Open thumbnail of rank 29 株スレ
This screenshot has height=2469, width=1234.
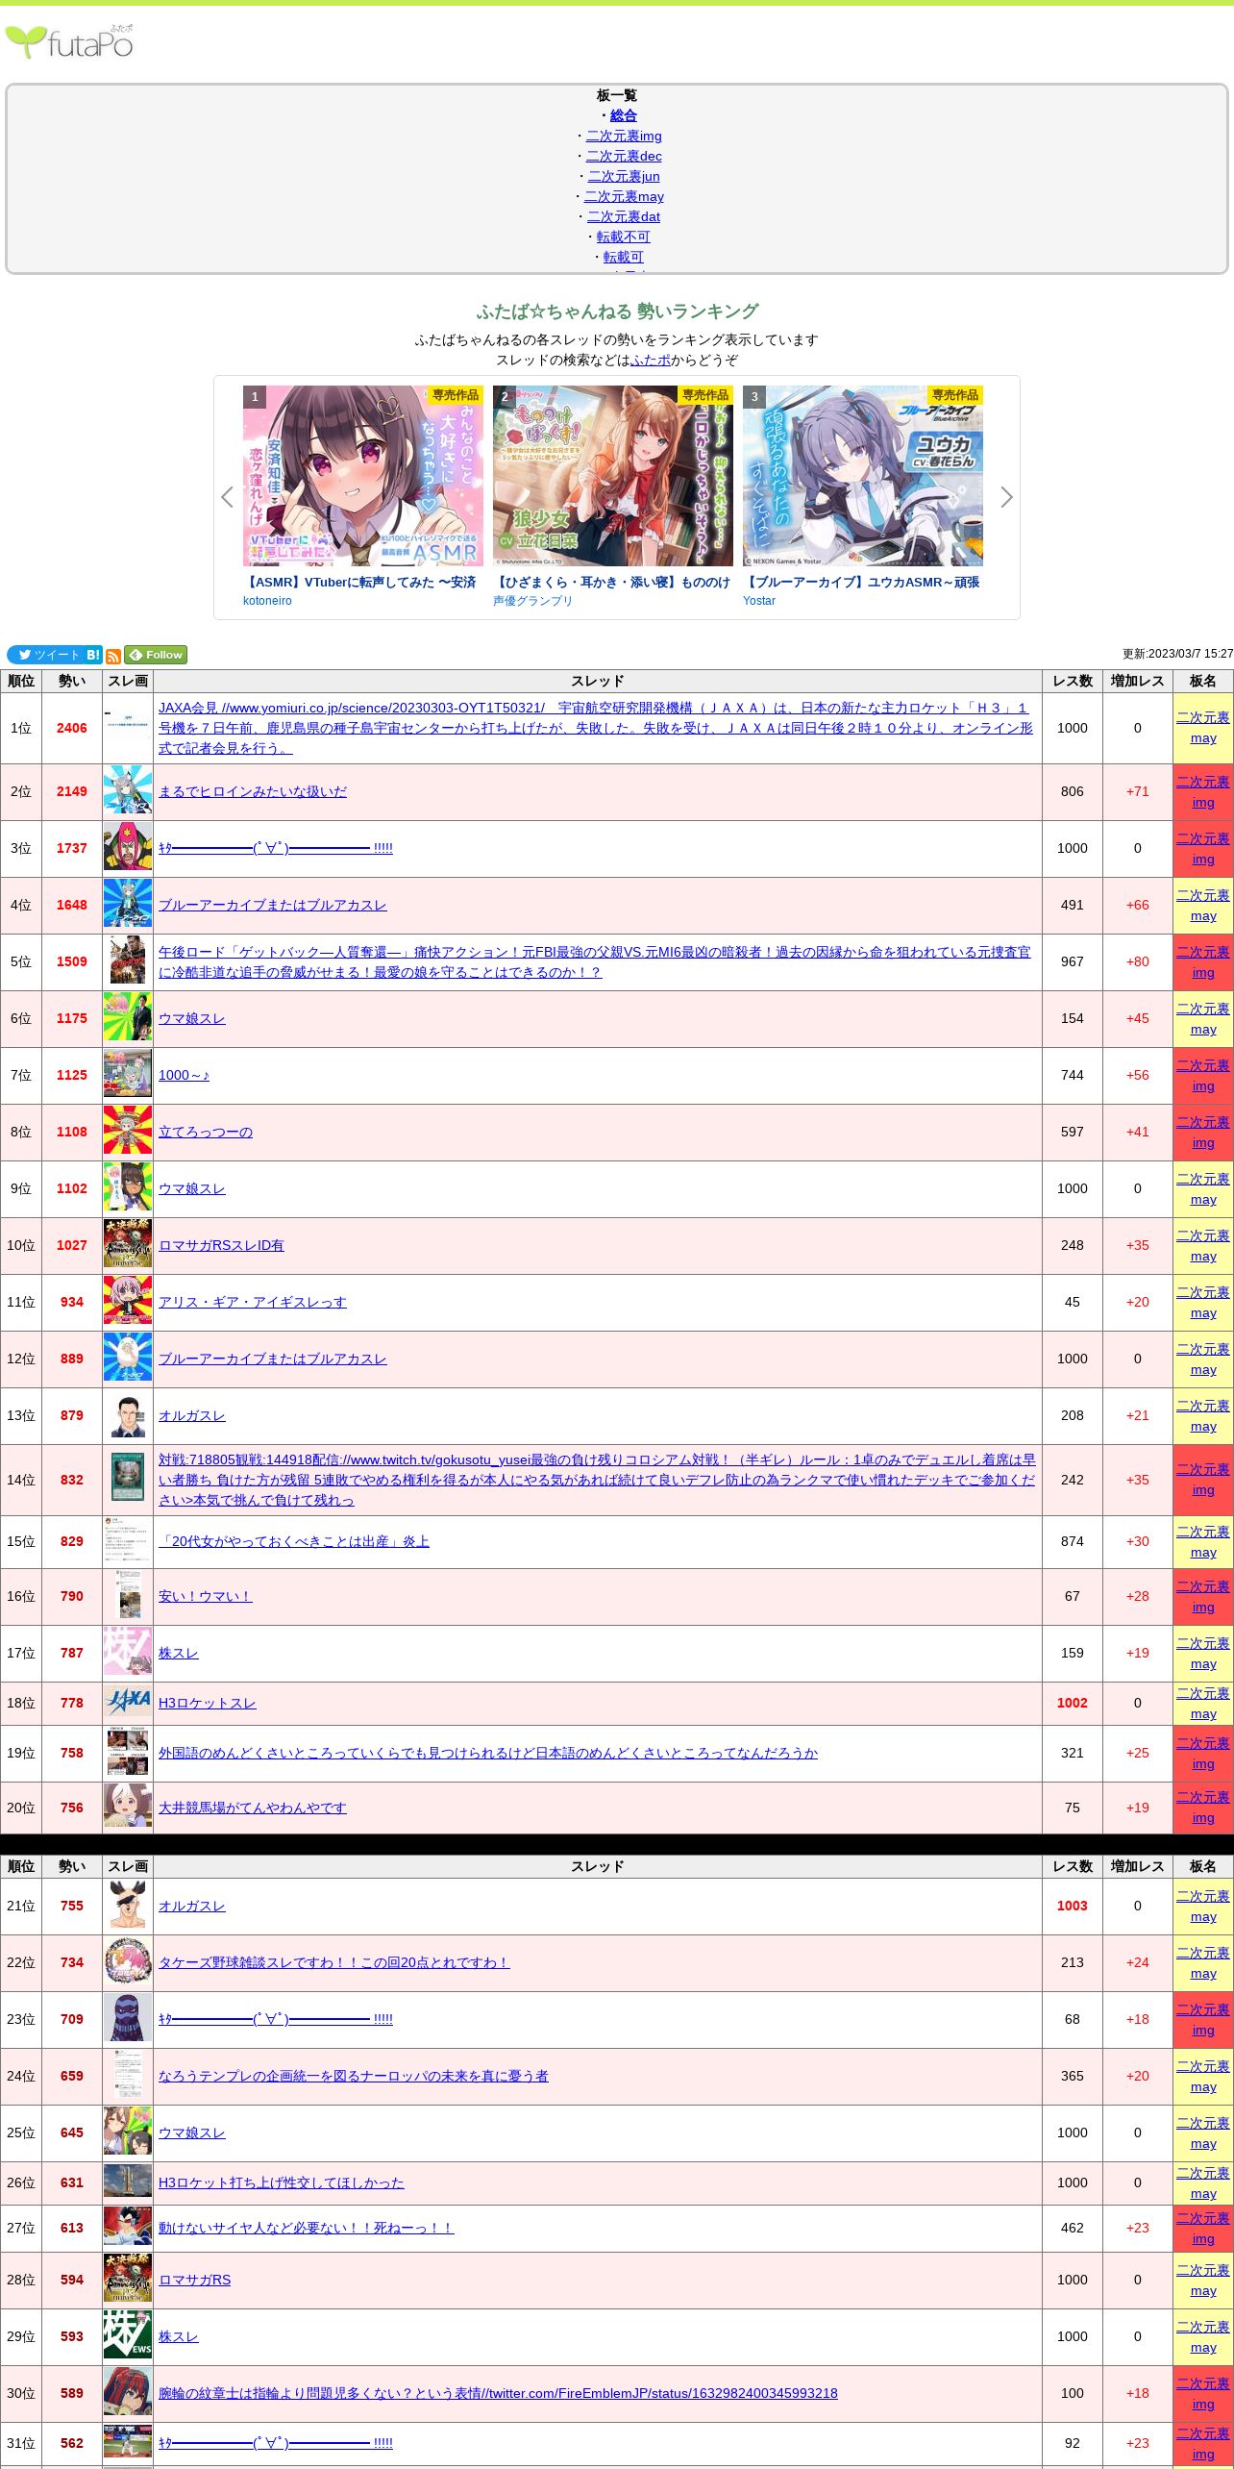click(x=128, y=2336)
